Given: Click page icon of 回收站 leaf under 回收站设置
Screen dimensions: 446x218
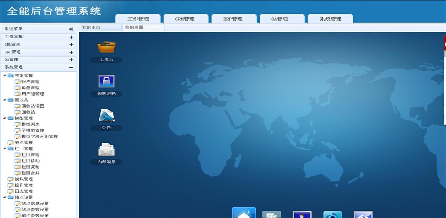Looking at the screenshot, I should point(17,112).
